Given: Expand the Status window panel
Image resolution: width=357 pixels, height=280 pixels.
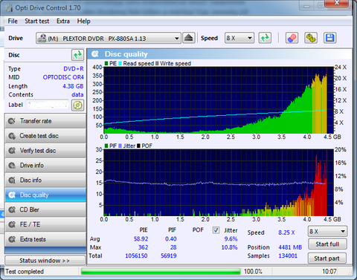Looking at the screenshot, I should pos(45,261).
